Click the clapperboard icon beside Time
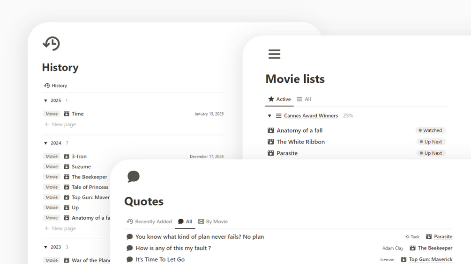 [x=67, y=114]
